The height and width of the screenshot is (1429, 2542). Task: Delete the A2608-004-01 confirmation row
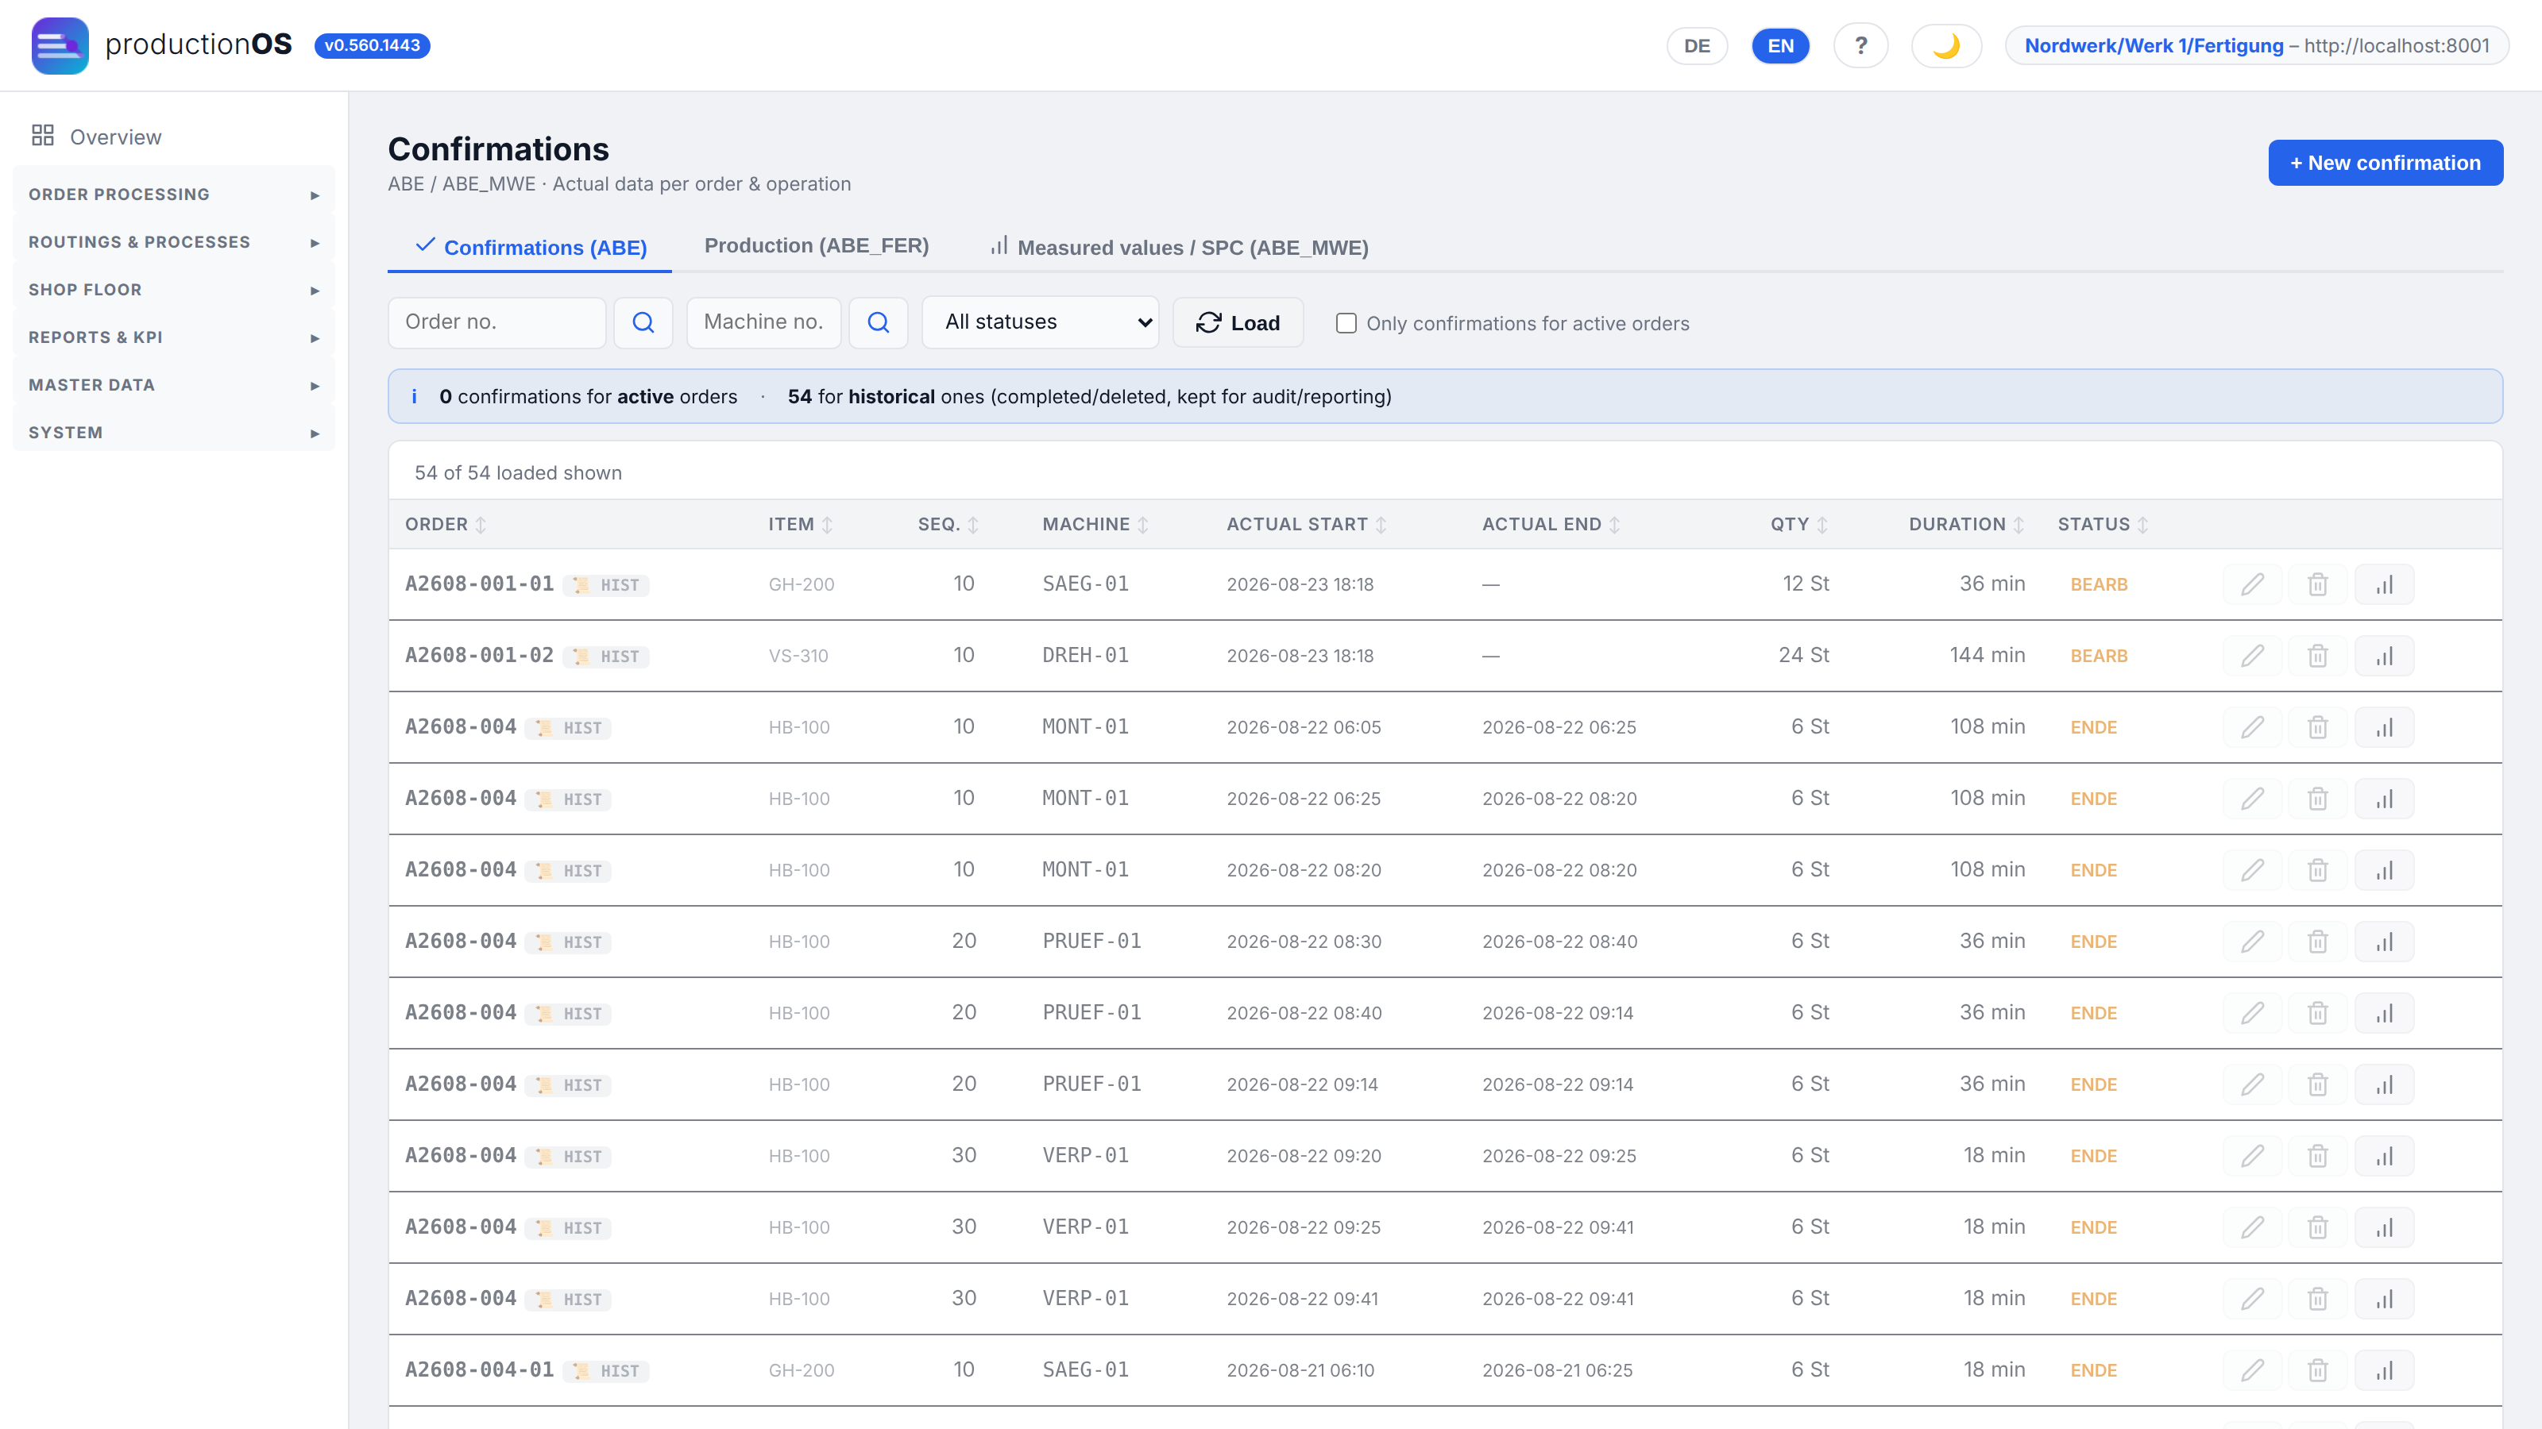[2318, 1369]
